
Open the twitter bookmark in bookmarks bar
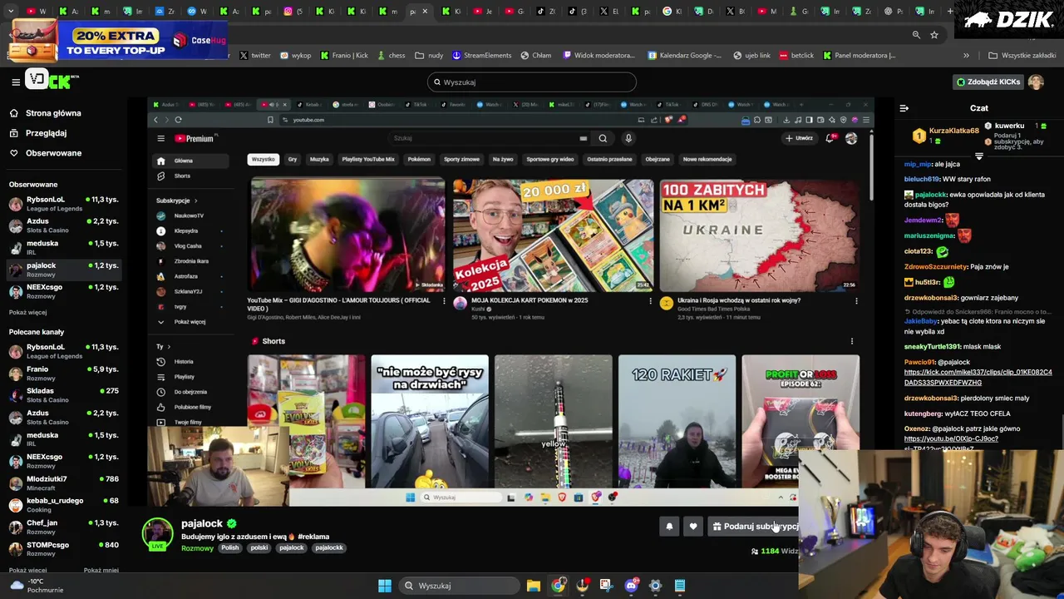click(x=255, y=56)
